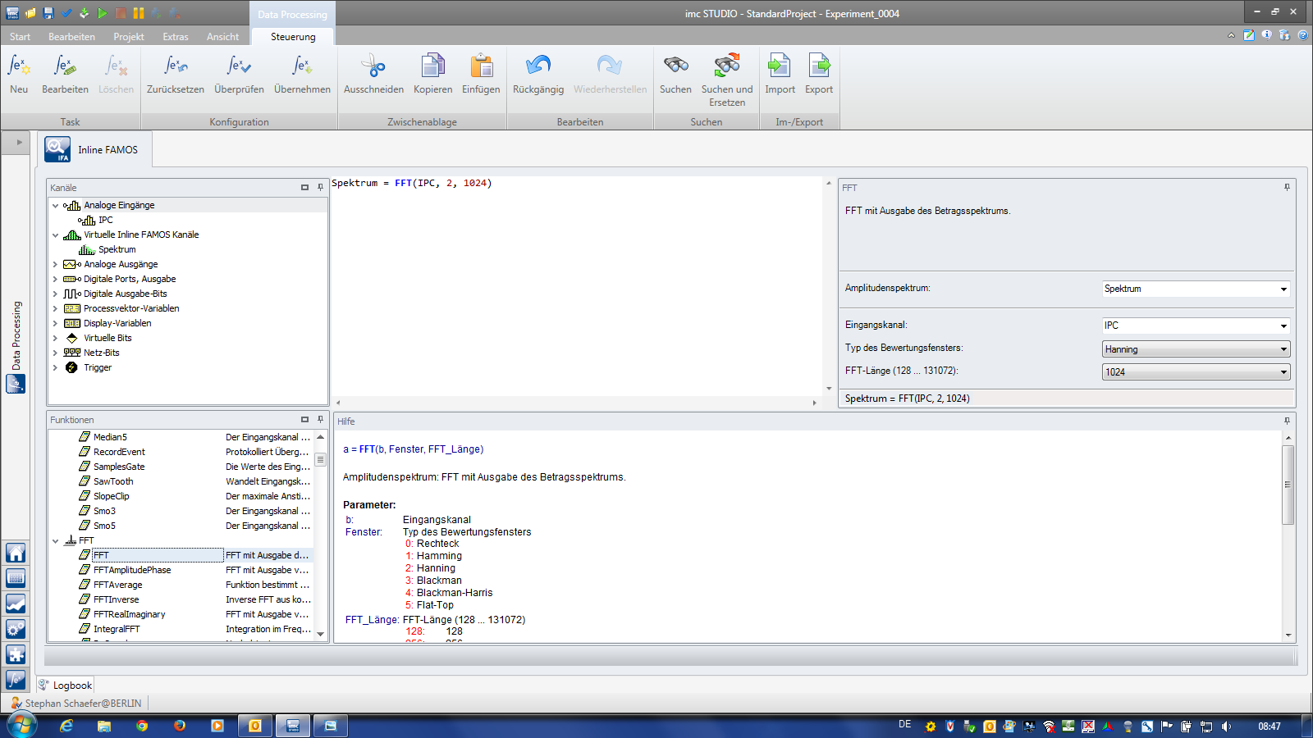Image resolution: width=1313 pixels, height=738 pixels.
Task: Switch to the Ansicht ribbon tab
Action: pyautogui.click(x=222, y=37)
